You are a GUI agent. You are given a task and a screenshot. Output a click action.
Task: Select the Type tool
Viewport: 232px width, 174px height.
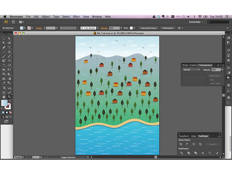click(x=9, y=47)
